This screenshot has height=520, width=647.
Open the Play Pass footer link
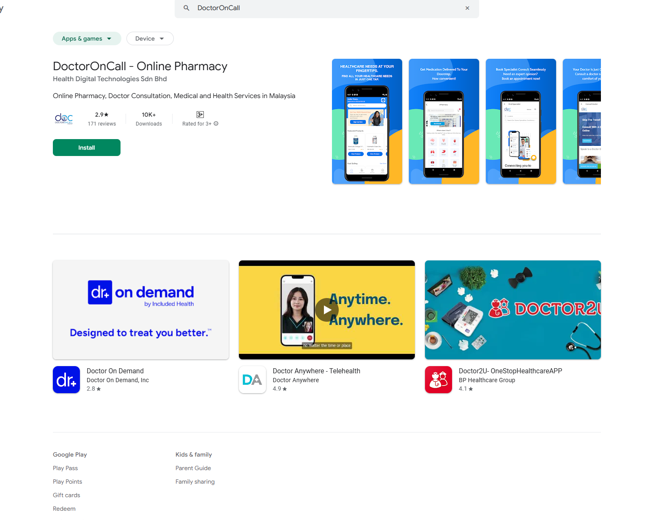[x=65, y=468]
